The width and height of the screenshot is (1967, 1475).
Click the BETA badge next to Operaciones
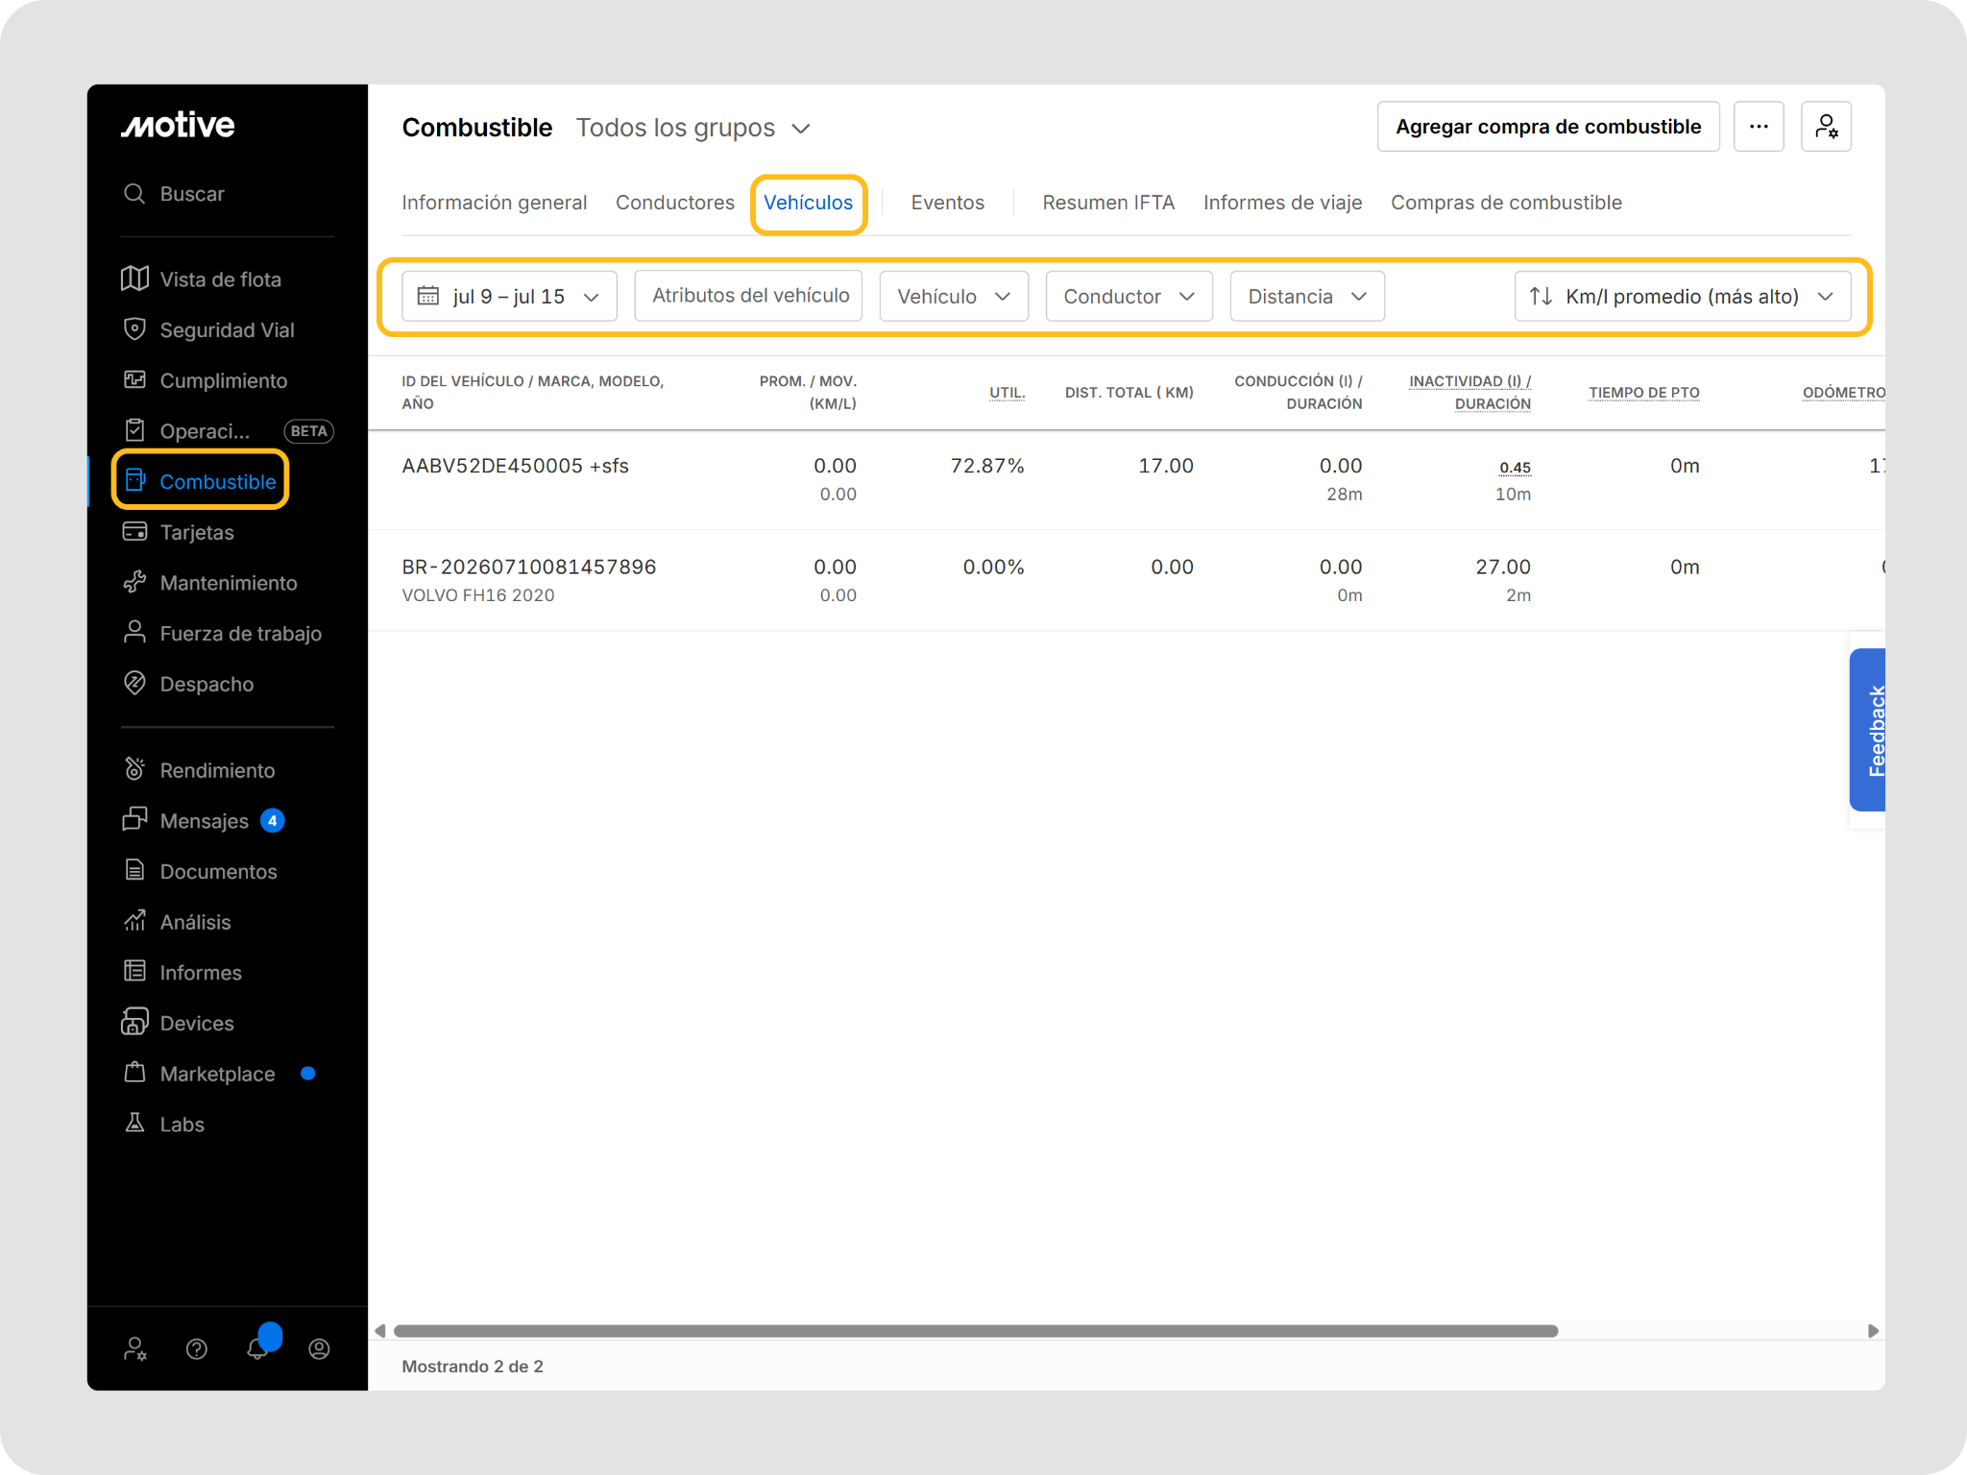pyautogui.click(x=308, y=431)
